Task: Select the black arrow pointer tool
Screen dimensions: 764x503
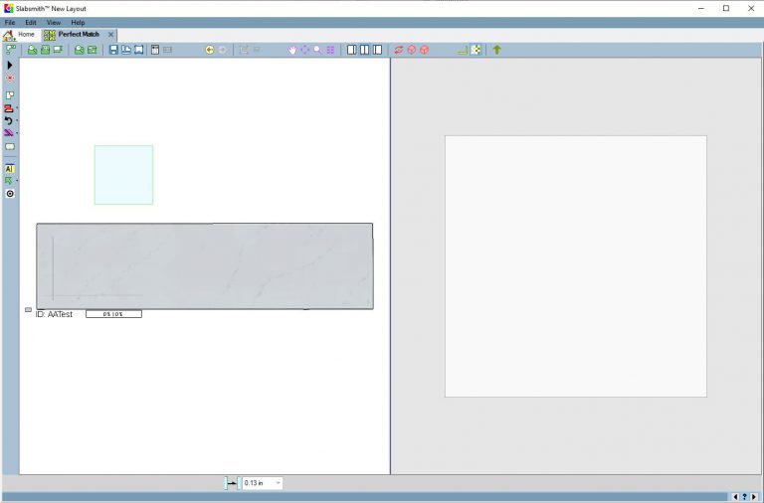Action: [x=10, y=65]
